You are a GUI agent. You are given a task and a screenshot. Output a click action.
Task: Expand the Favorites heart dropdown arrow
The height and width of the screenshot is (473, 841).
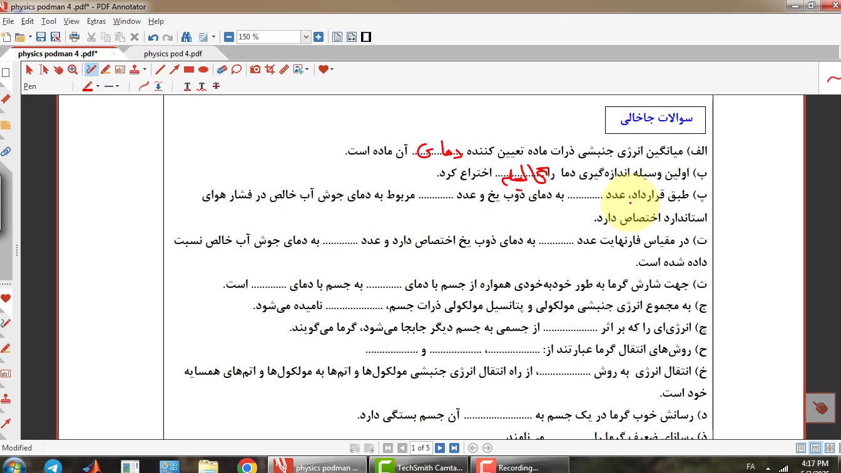coord(332,69)
